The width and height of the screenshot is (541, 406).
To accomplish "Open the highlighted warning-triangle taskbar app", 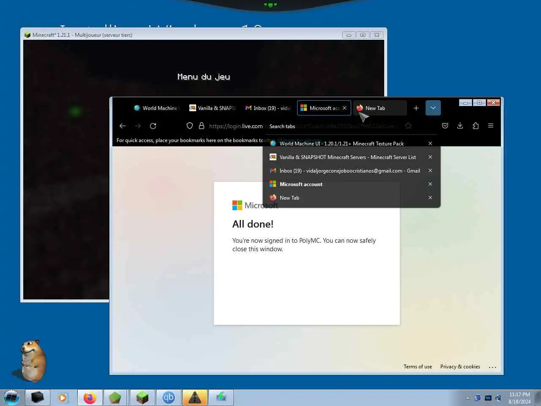I will click(x=194, y=398).
